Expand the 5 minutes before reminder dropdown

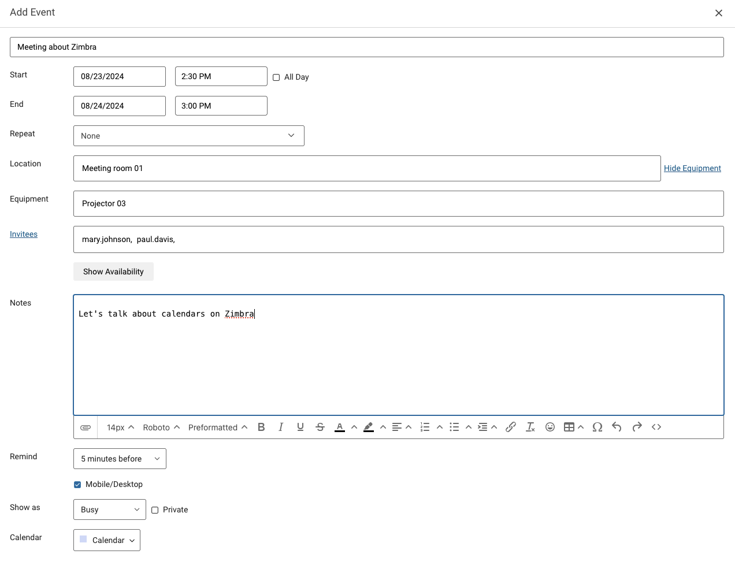click(120, 459)
